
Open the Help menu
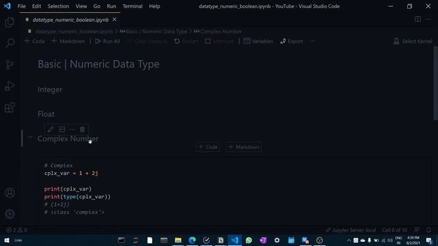[x=155, y=6]
